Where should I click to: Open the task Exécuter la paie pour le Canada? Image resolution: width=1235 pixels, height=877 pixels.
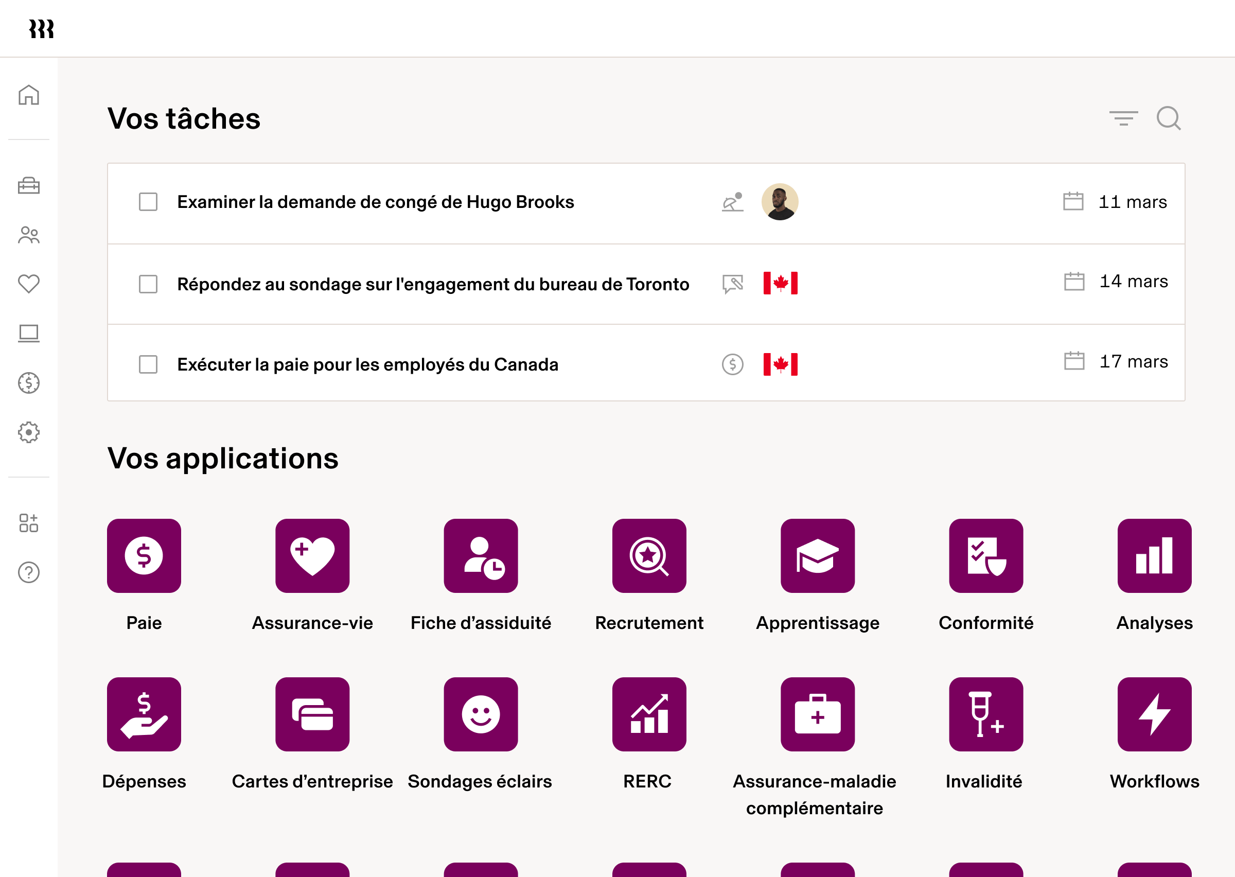click(367, 364)
